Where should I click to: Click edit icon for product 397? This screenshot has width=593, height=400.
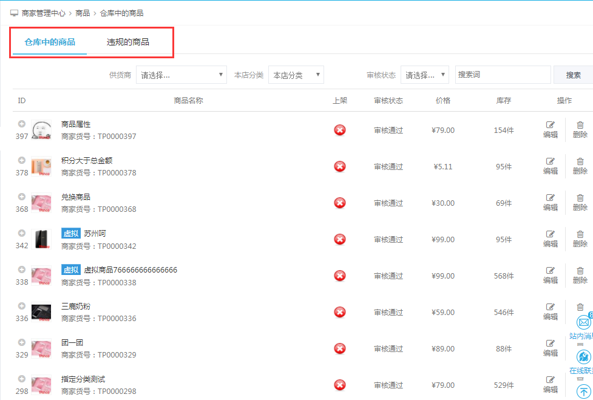[x=550, y=125]
